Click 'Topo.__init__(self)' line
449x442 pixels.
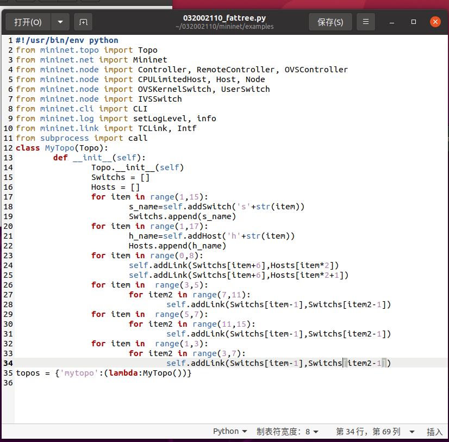pos(138,167)
